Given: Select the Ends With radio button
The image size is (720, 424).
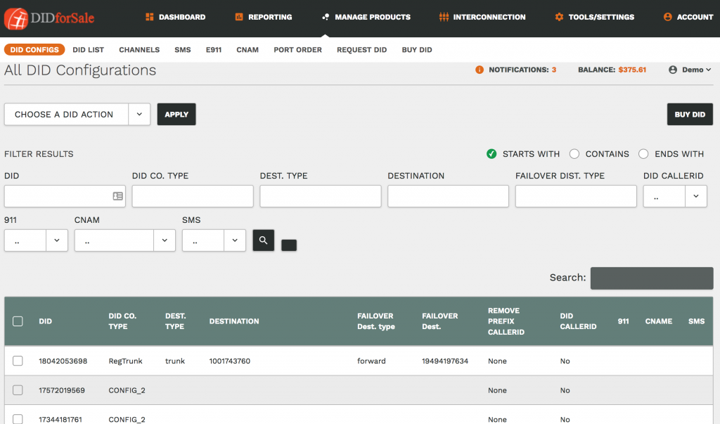Looking at the screenshot, I should (643, 154).
